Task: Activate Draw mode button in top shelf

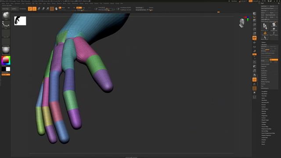Action: [x=34, y=9]
